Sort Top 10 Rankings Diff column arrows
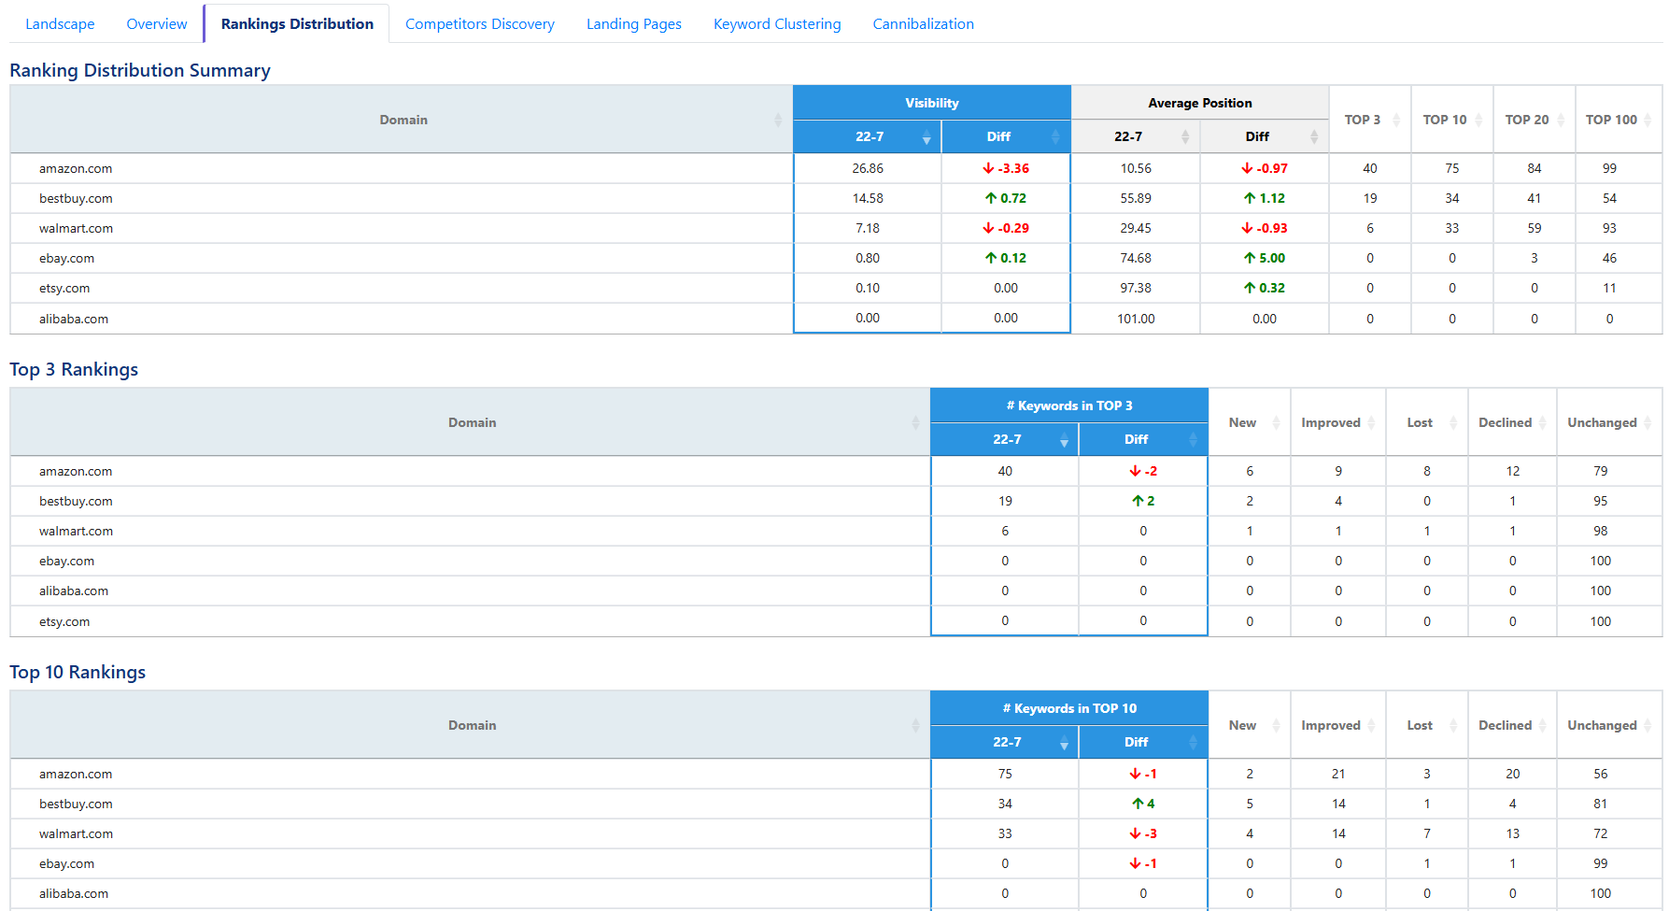The image size is (1669, 911). coord(1193,743)
